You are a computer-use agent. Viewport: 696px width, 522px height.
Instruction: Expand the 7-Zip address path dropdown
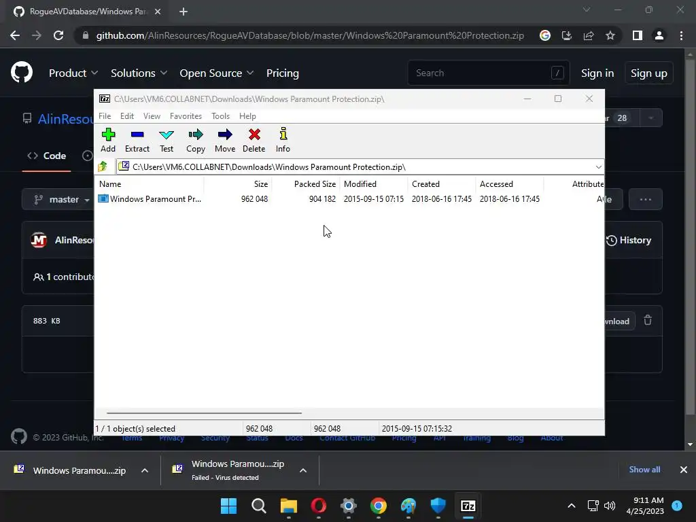click(598, 167)
